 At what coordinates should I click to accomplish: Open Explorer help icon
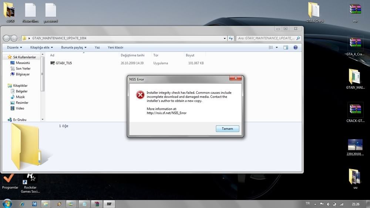(295, 47)
